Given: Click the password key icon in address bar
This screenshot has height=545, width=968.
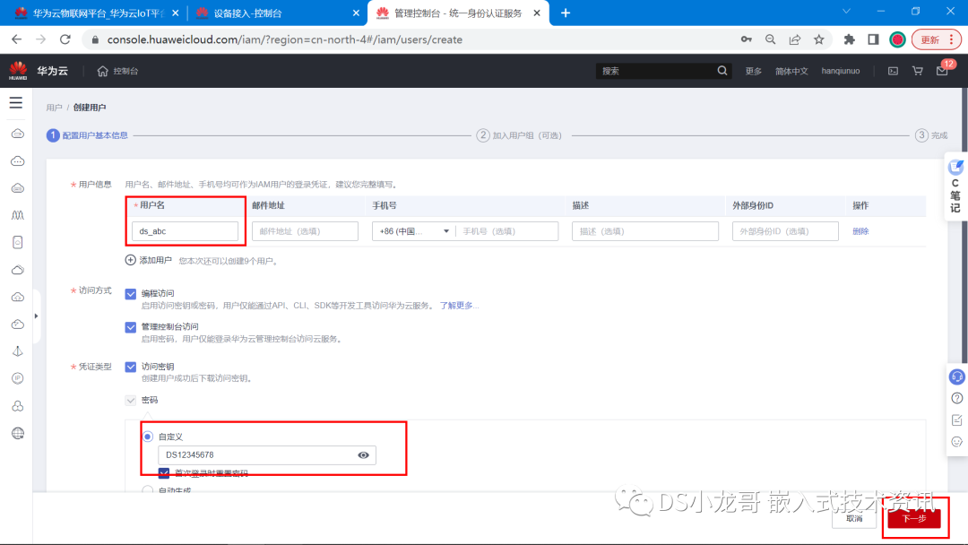Looking at the screenshot, I should 746,39.
